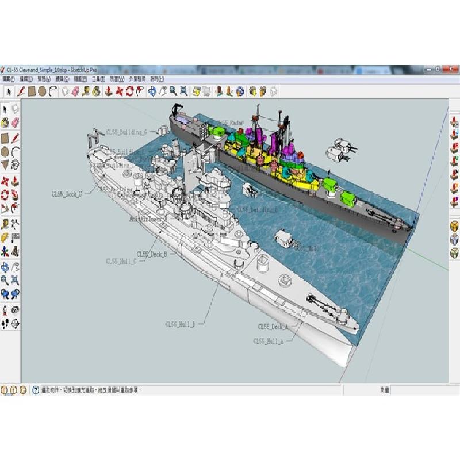Pick the Dimension tool in left palette
This screenshot has height=460, width=460.
[15, 224]
